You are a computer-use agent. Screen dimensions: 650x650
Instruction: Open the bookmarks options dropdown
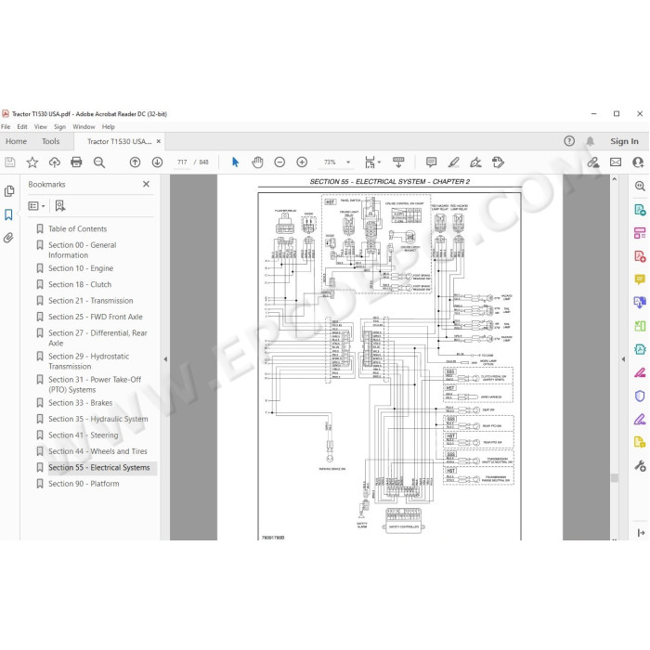(36, 205)
